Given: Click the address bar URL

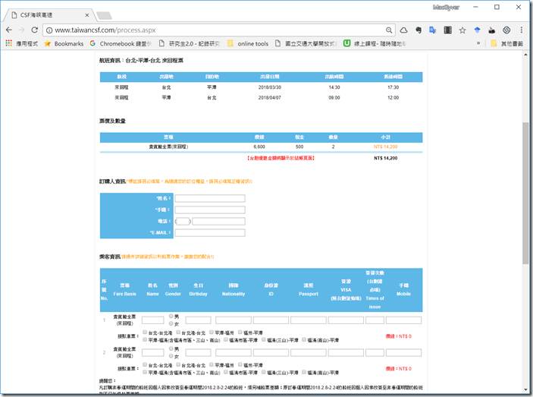Looking at the screenshot, I should click(105, 30).
